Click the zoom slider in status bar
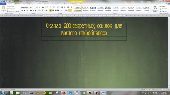 pos(163,90)
